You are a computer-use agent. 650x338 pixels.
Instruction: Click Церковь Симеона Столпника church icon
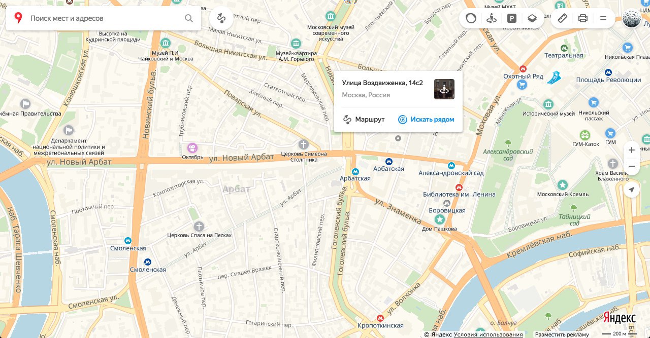coord(304,144)
